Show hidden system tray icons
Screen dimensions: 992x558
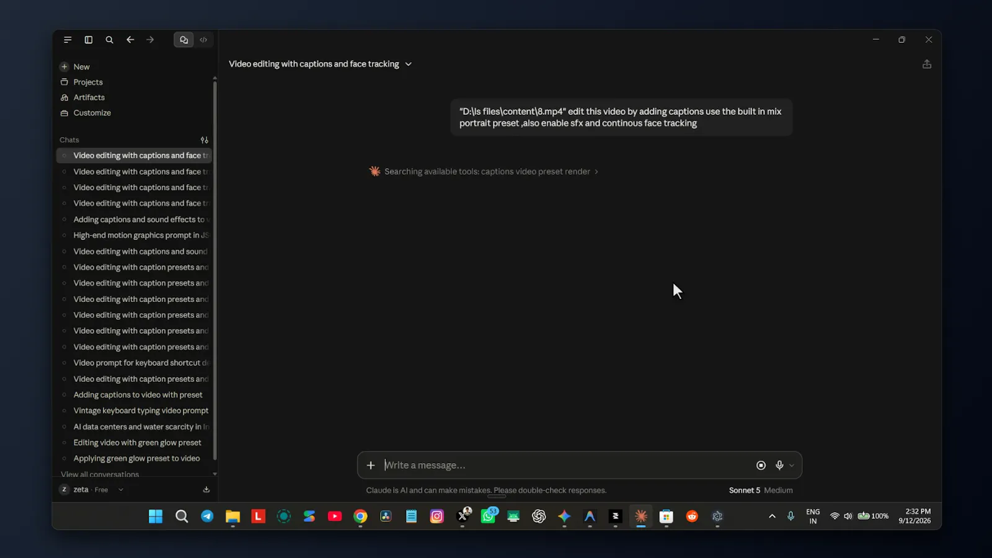[772, 516]
